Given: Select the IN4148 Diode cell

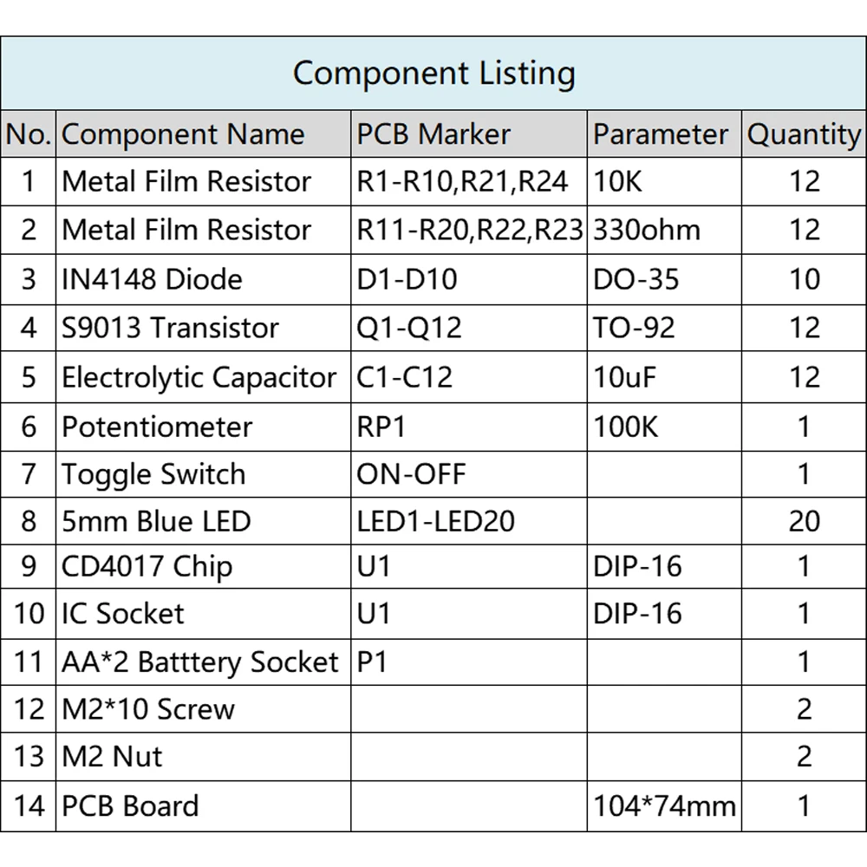Looking at the screenshot, I should 152,279.
